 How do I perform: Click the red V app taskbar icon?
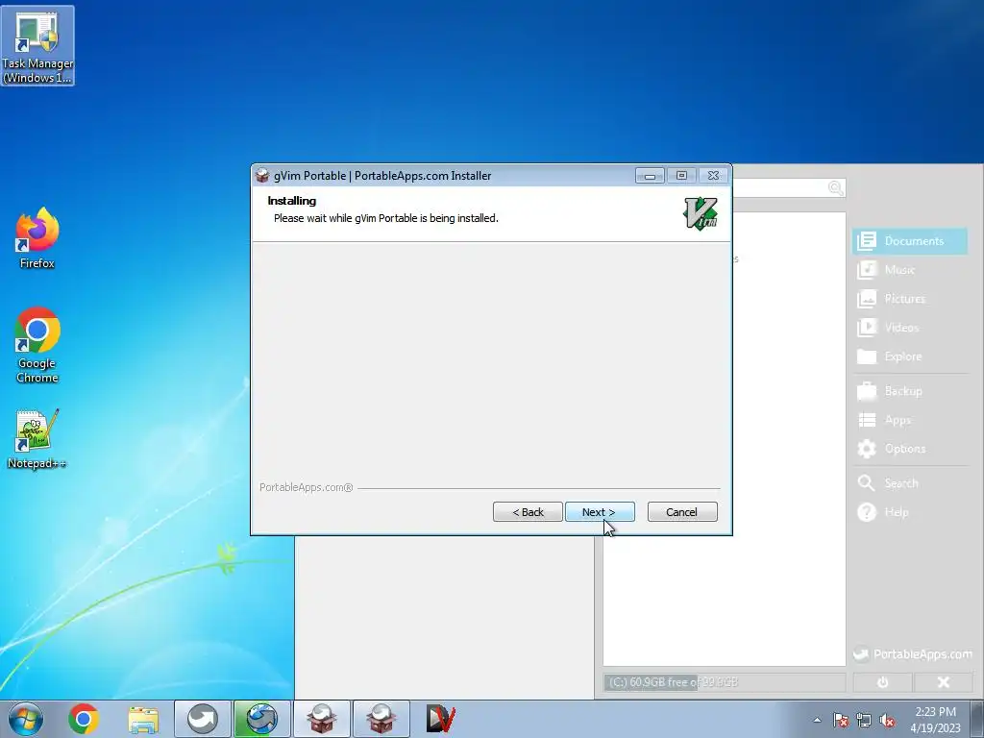[440, 719]
